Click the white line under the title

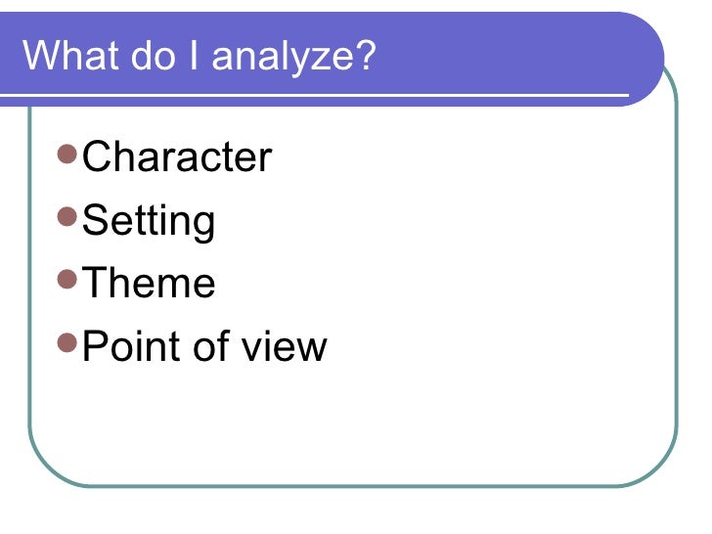coord(313,96)
